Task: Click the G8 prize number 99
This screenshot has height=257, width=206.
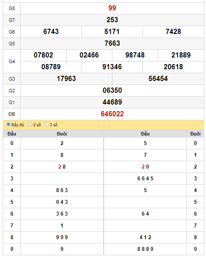Action: click(112, 8)
